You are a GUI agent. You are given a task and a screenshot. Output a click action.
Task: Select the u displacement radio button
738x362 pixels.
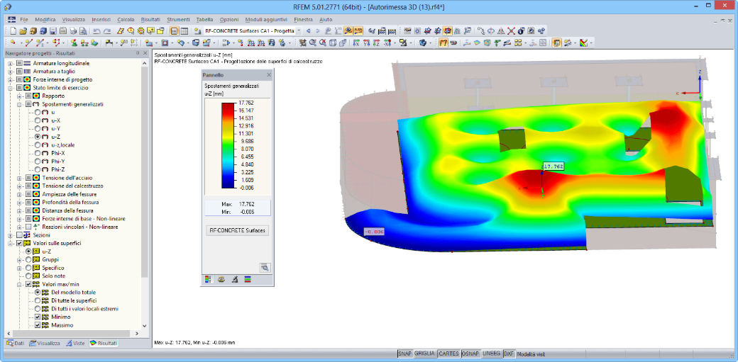click(38, 113)
